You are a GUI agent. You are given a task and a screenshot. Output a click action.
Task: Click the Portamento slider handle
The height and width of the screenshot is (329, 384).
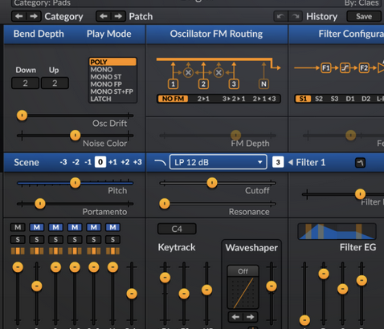(40, 204)
